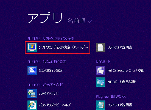
Task: Select the FUJITSU - はじめに行う設定 group header
Action: click(x=47, y=62)
